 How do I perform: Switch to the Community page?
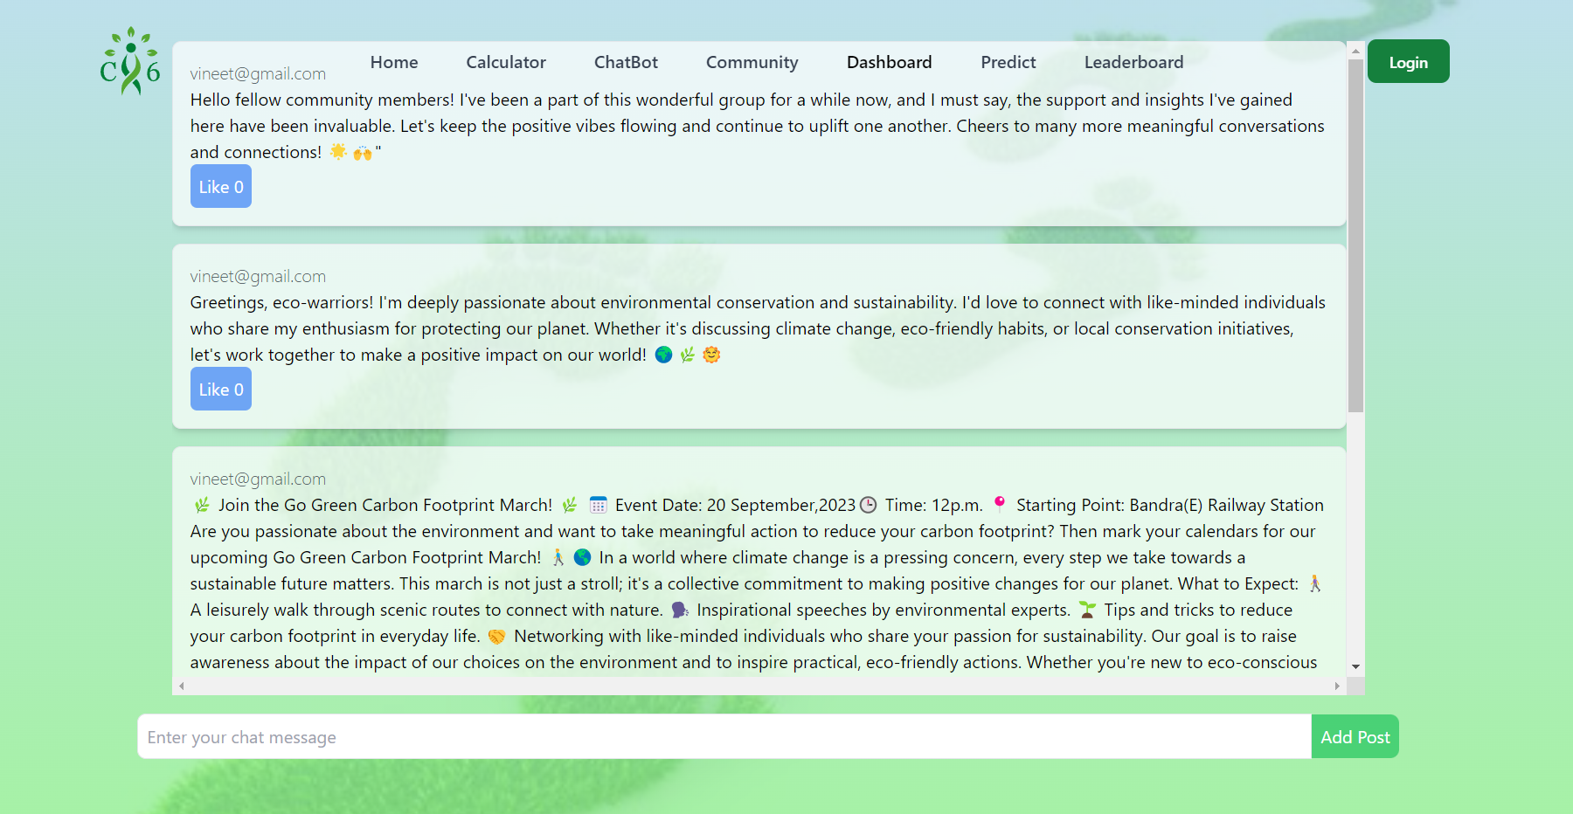click(752, 62)
